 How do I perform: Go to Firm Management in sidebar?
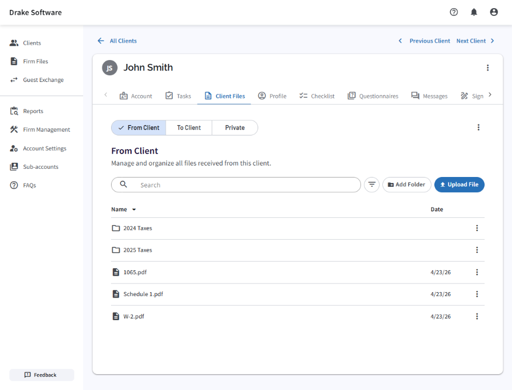pyautogui.click(x=46, y=130)
